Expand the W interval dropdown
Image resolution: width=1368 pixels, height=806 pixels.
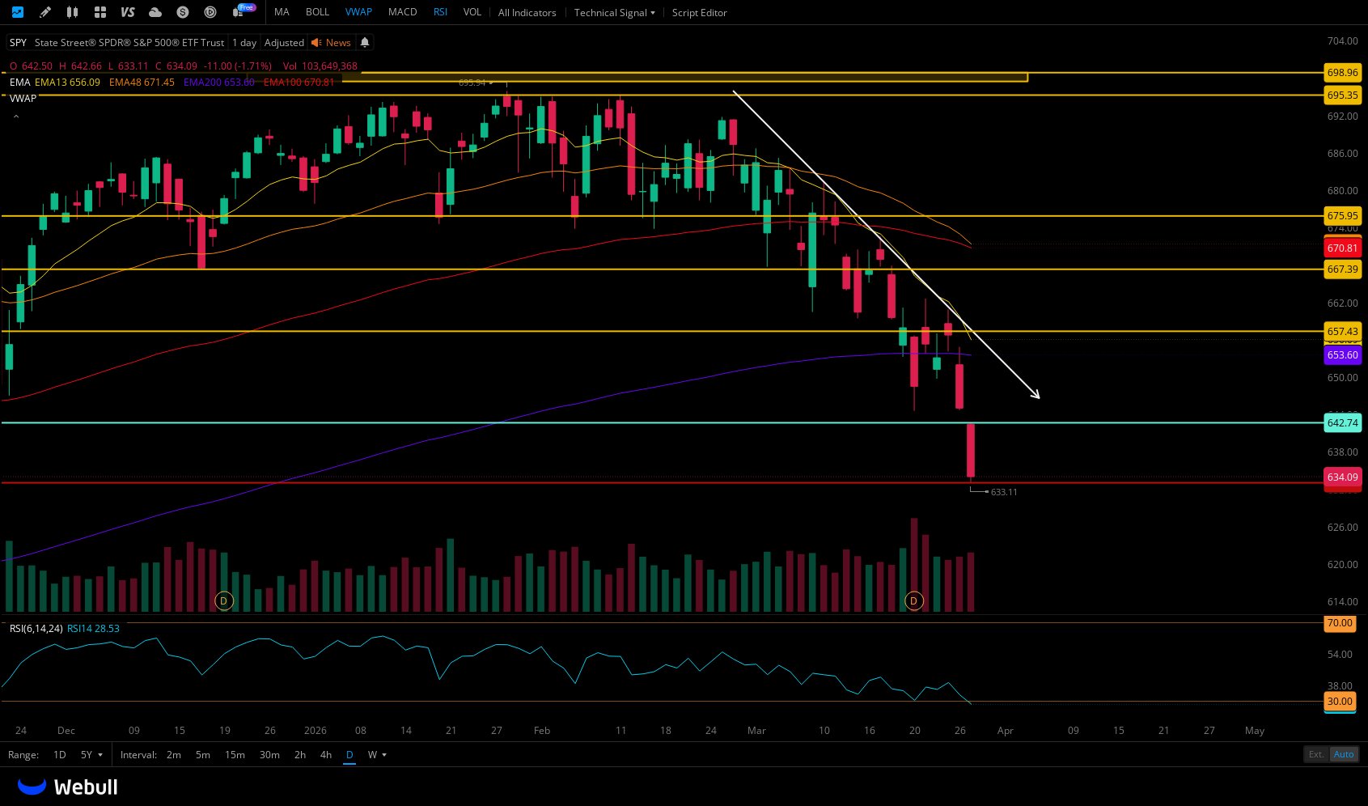click(x=377, y=754)
